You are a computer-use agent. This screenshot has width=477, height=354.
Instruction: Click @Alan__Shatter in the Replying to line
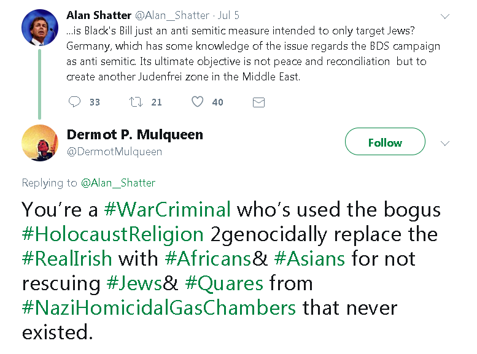click(x=118, y=183)
